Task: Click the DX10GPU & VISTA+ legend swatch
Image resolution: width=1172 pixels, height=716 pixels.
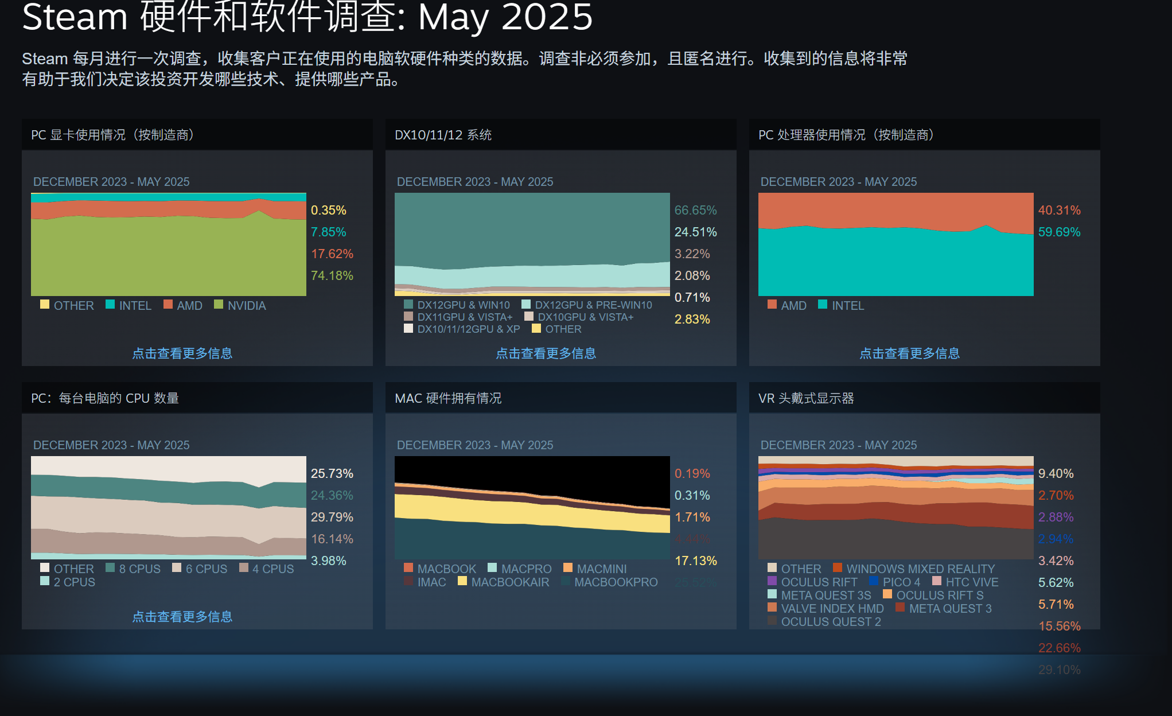Action: tap(529, 316)
